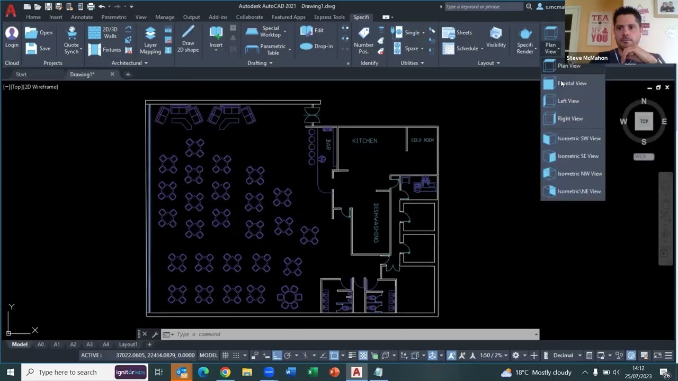The height and width of the screenshot is (381, 678).
Task: Open the Express Tools ribbon tab
Action: click(329, 17)
